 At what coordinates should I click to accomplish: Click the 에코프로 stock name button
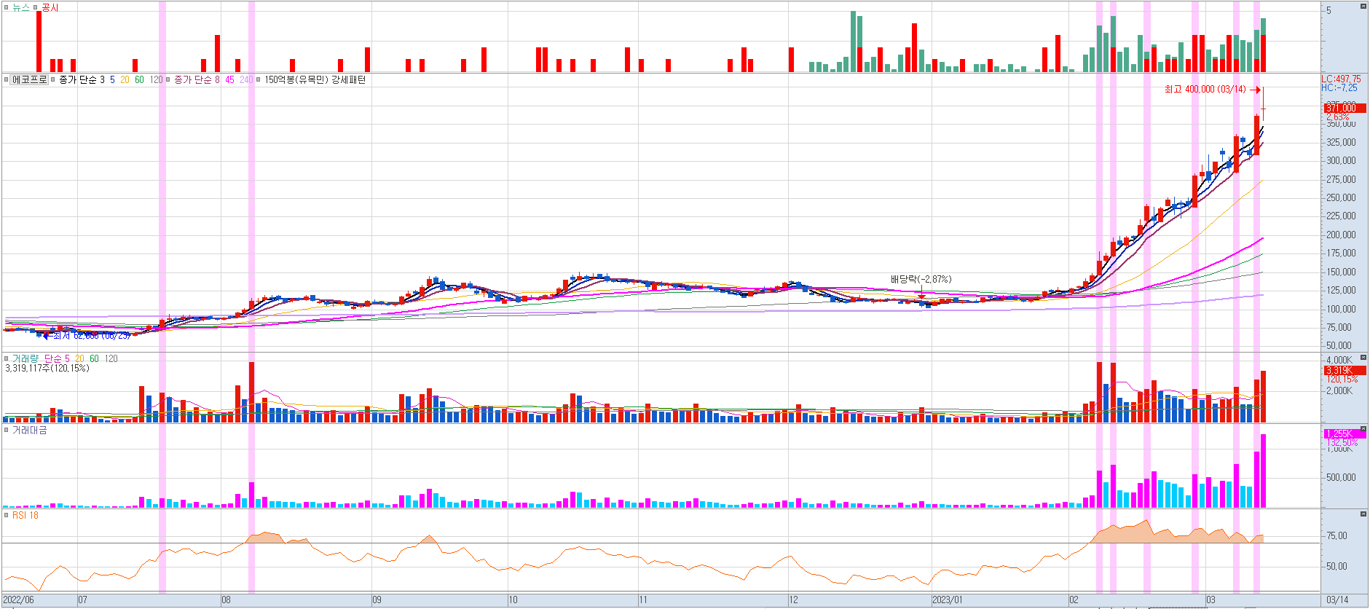coord(29,79)
